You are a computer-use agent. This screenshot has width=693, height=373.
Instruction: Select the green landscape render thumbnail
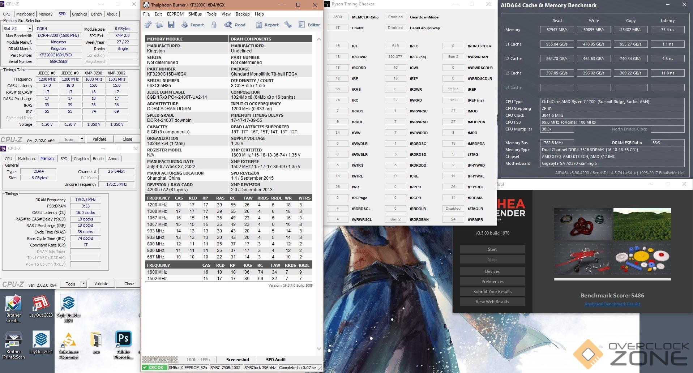point(642,224)
